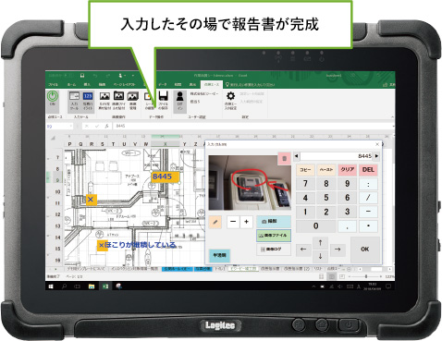
Task: Tap keypad number 9
Action: pyautogui.click(x=348, y=184)
